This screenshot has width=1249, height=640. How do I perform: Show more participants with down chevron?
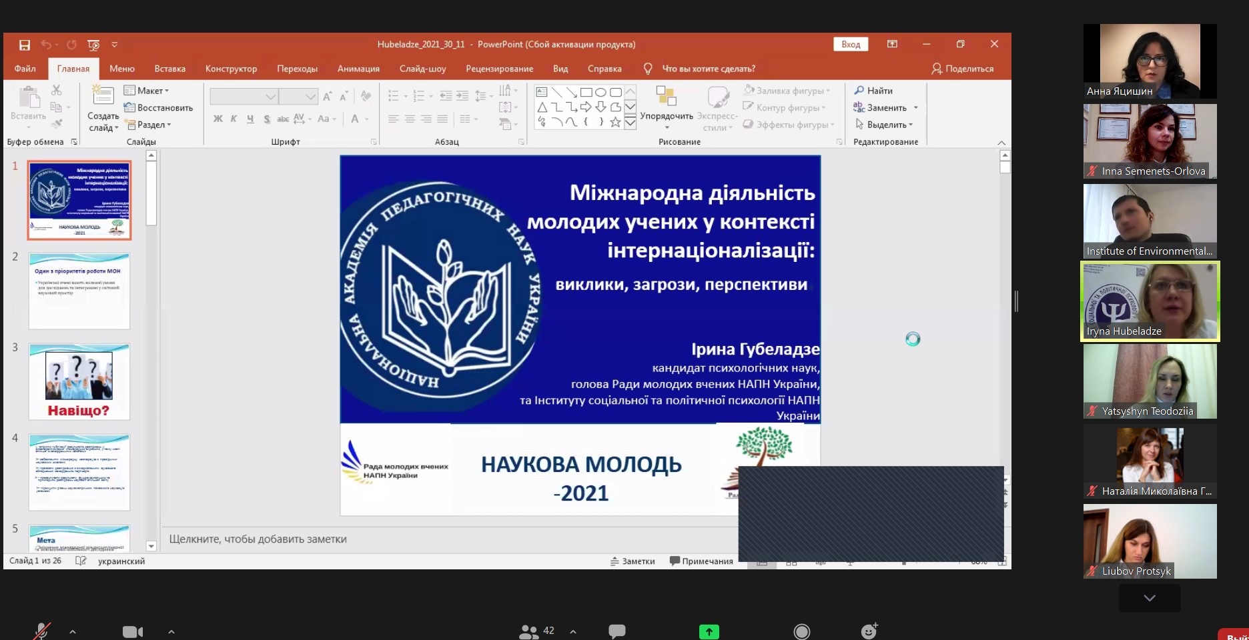tap(1149, 598)
